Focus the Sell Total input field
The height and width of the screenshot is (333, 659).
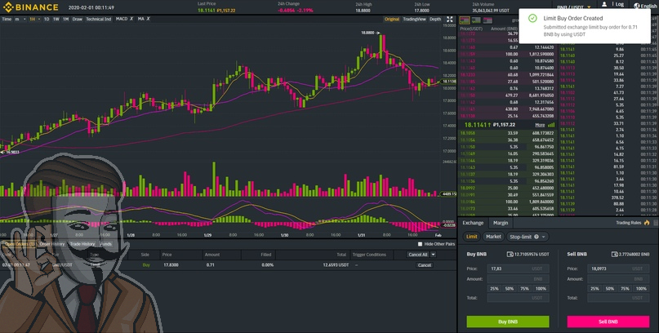click(x=618, y=298)
